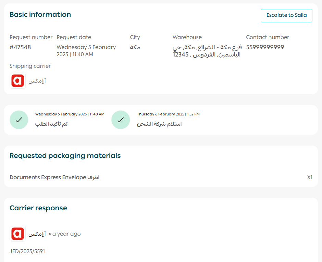This screenshot has height=262, width=322.
Task: Click the Basic information heading
Action: [x=40, y=14]
